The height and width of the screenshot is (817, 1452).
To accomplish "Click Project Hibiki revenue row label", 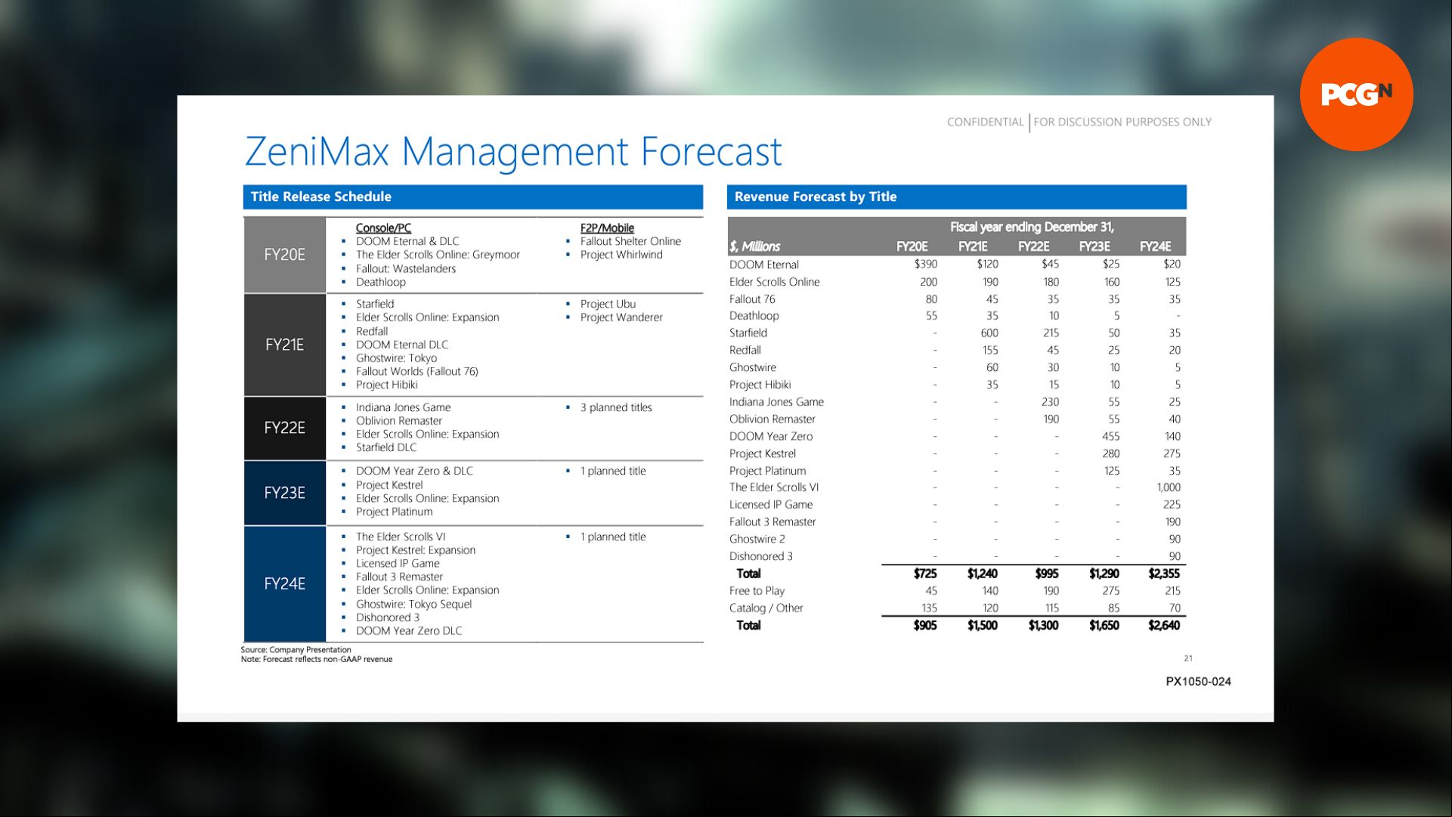I will (x=760, y=385).
